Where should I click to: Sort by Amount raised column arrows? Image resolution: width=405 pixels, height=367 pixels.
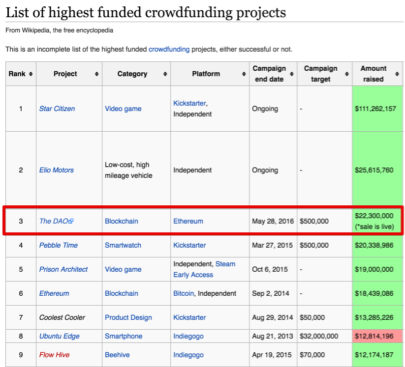[397, 74]
